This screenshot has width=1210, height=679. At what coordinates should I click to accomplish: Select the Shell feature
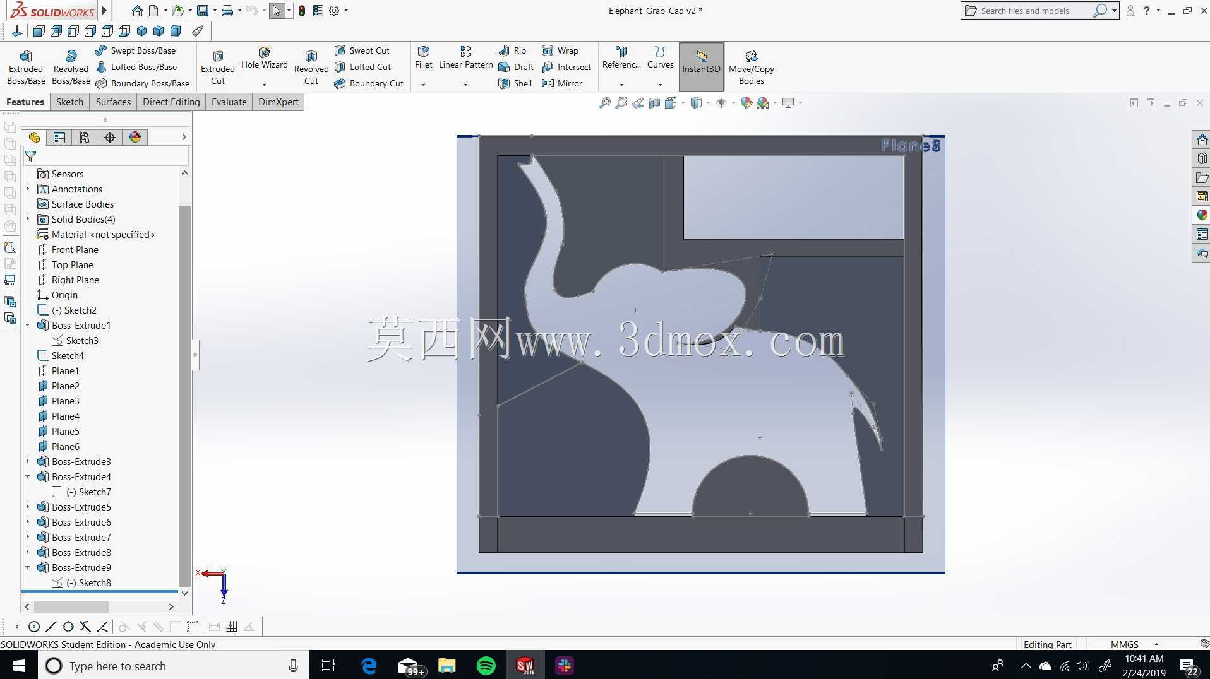[515, 83]
